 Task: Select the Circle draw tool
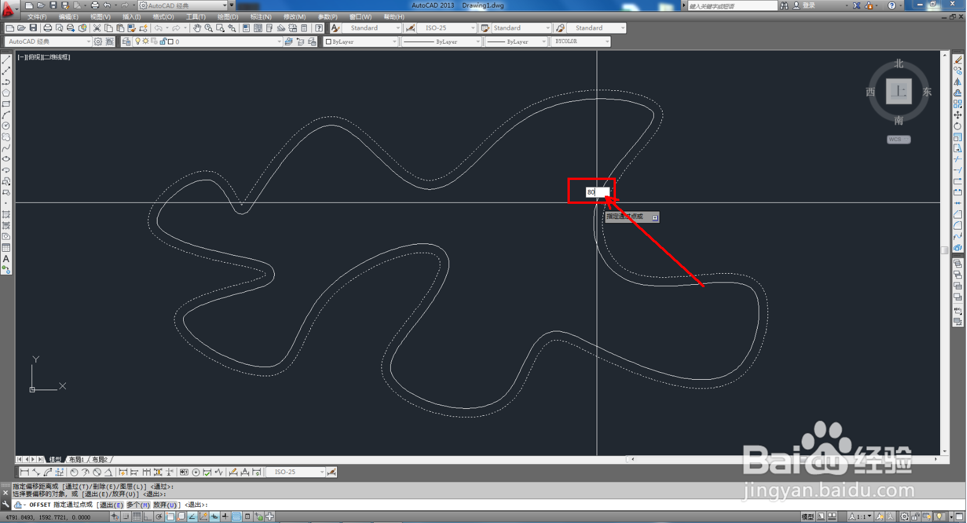click(x=6, y=126)
